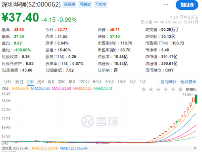This screenshot has width=202, height=152.
Task: Click the 市盈率(动) value 110.78
Action: pyautogui.click(x=126, y=43)
